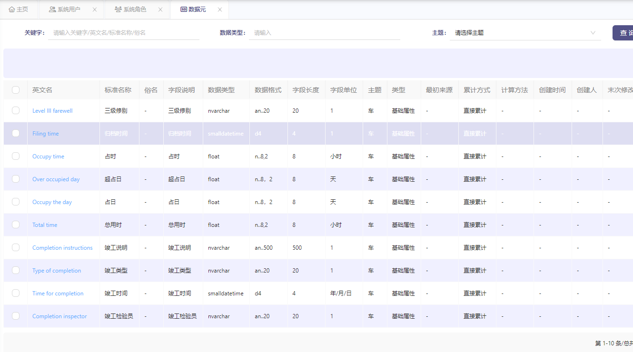This screenshot has height=352, width=633.
Task: Focus the 关键字 search input
Action: pyautogui.click(x=124, y=33)
